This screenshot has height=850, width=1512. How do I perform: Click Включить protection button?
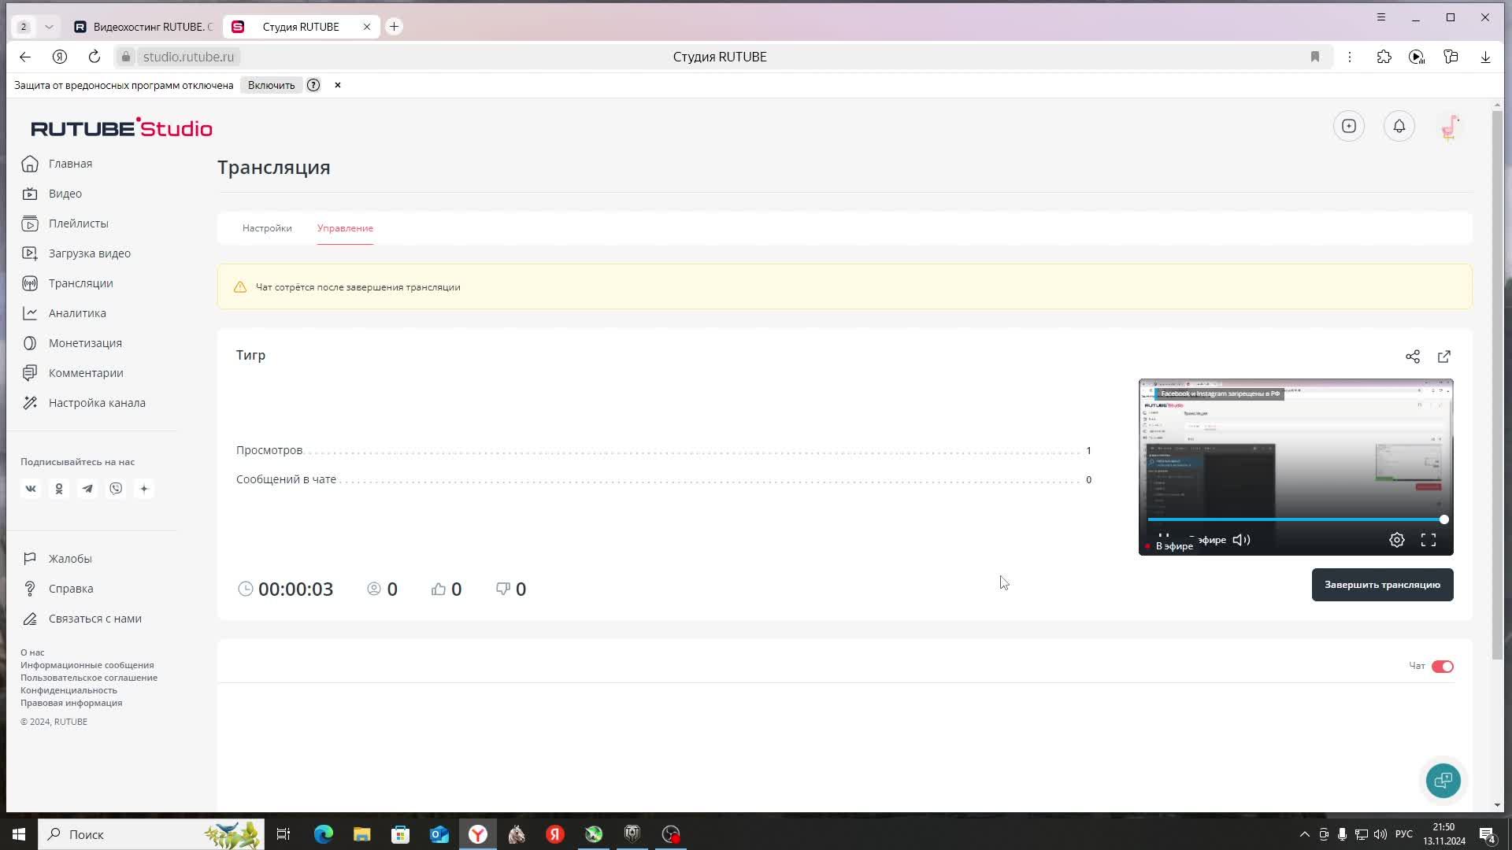point(271,85)
